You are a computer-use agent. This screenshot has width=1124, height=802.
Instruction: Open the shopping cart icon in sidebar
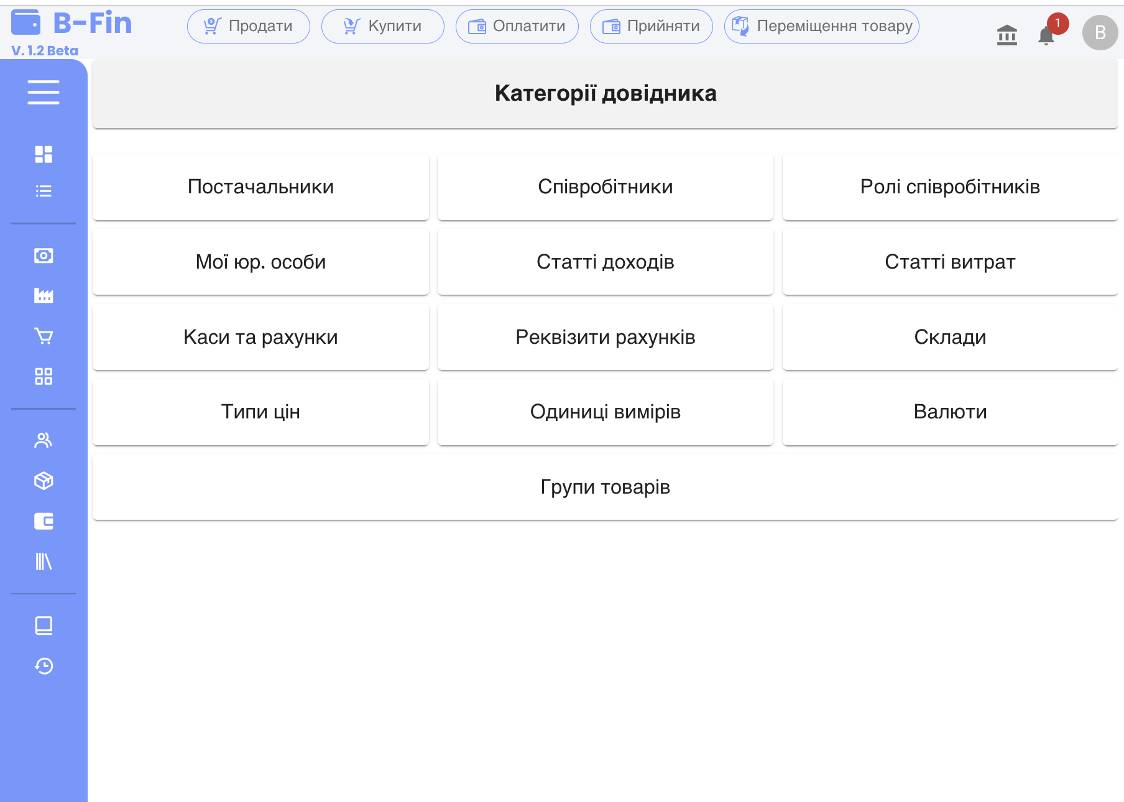tap(44, 336)
